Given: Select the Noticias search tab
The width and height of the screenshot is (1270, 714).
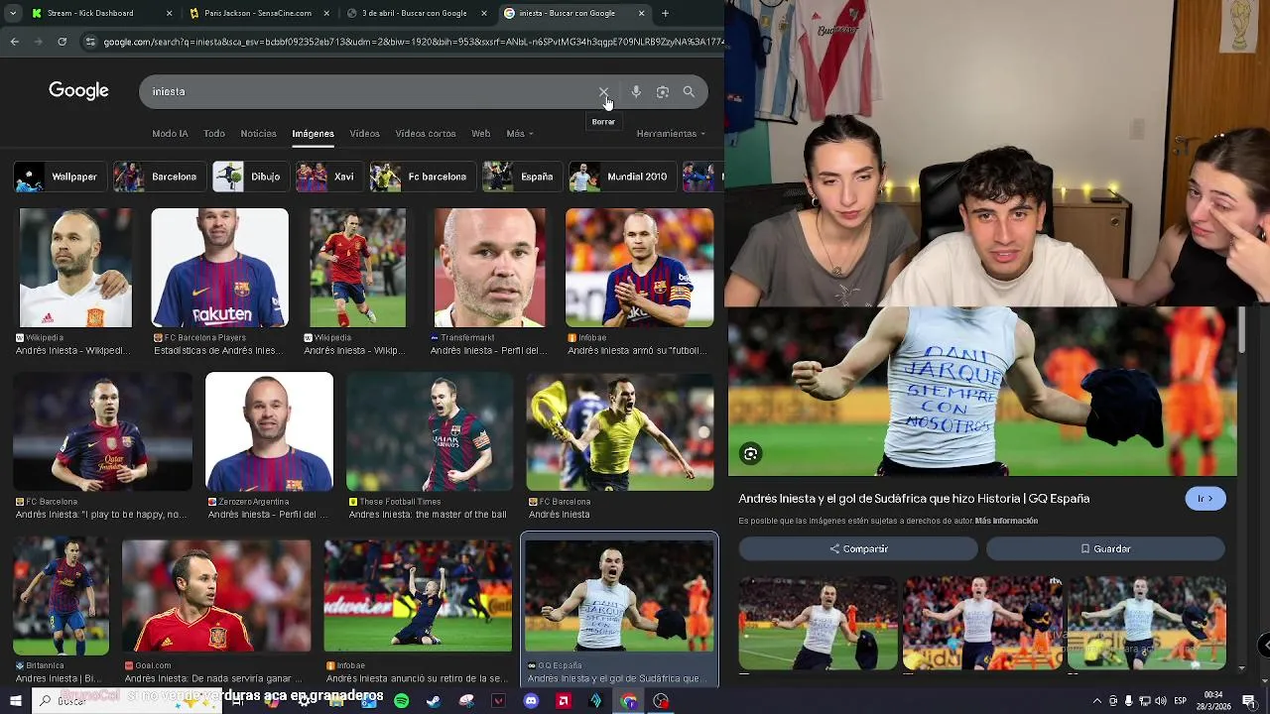Looking at the screenshot, I should point(258,133).
